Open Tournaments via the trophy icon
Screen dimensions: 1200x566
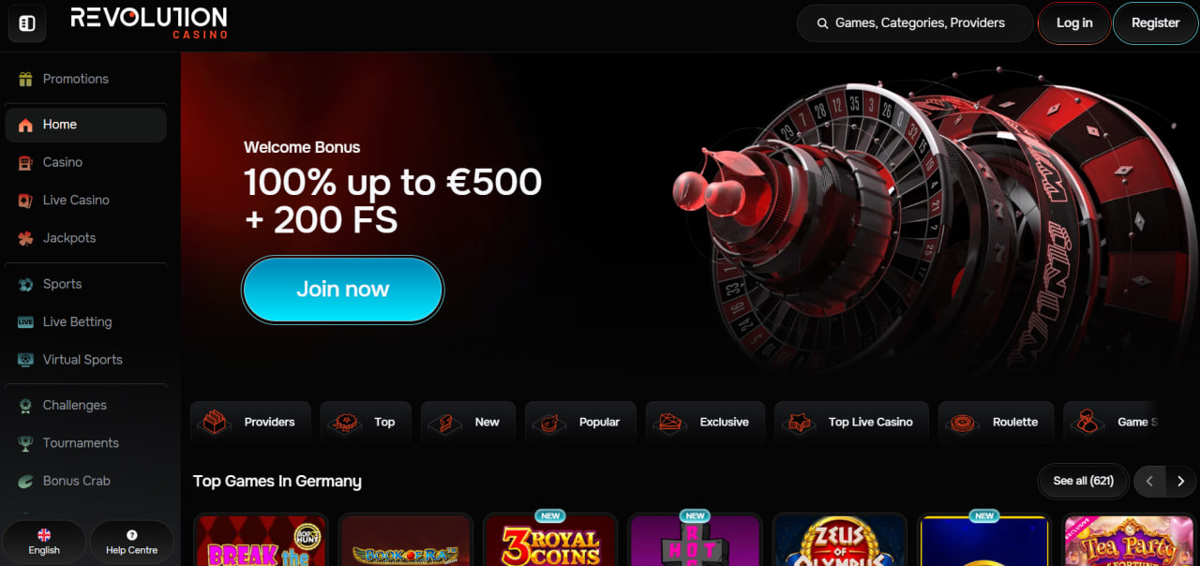click(x=25, y=443)
